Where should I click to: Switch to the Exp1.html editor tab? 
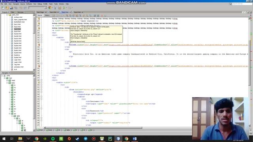coord(53,12)
